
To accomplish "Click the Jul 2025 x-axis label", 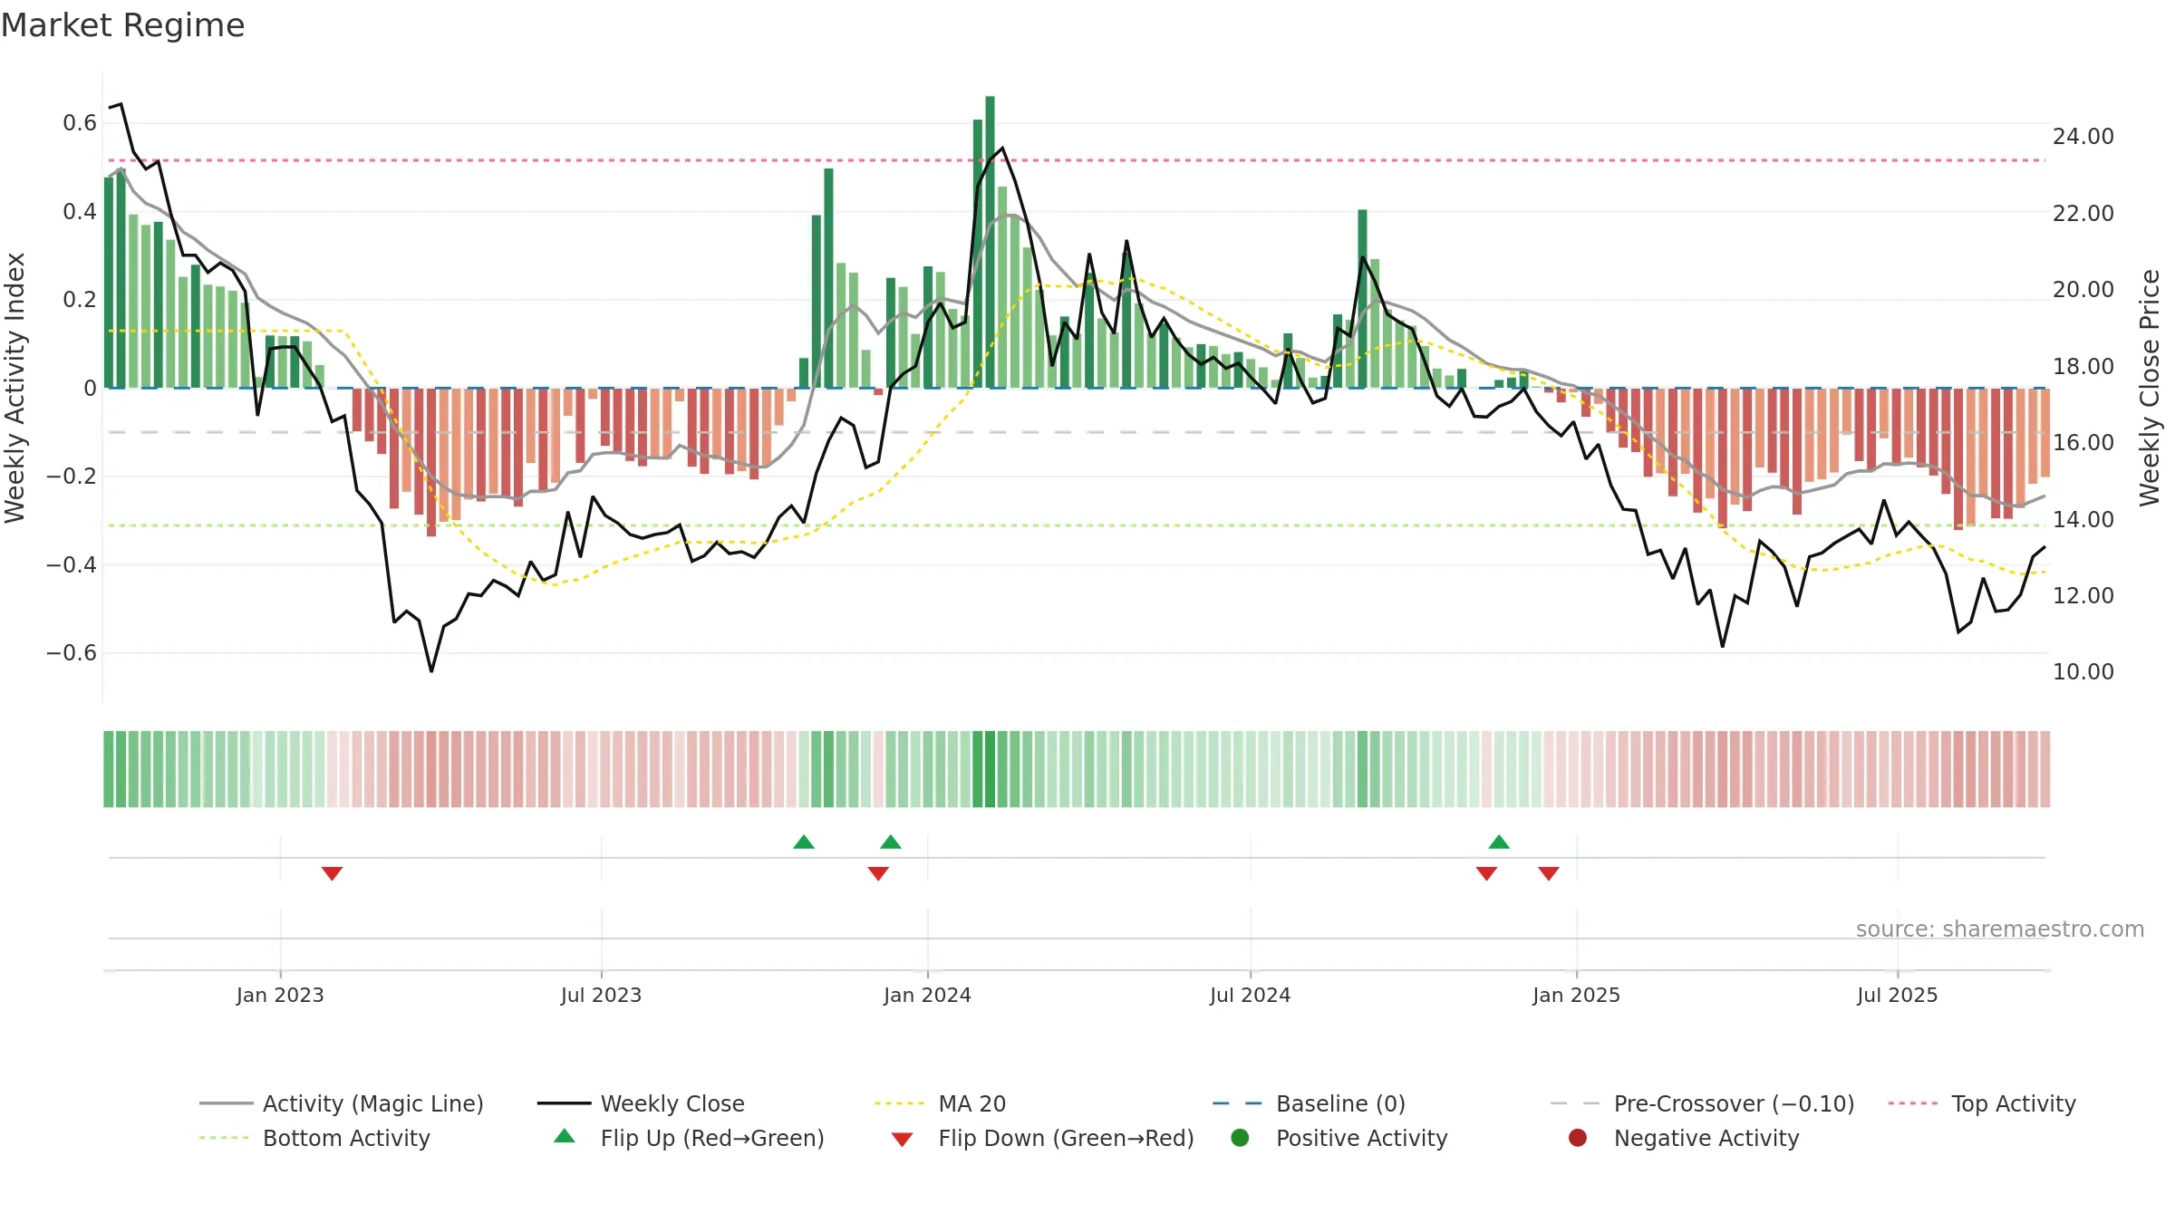I will 1897,996.
